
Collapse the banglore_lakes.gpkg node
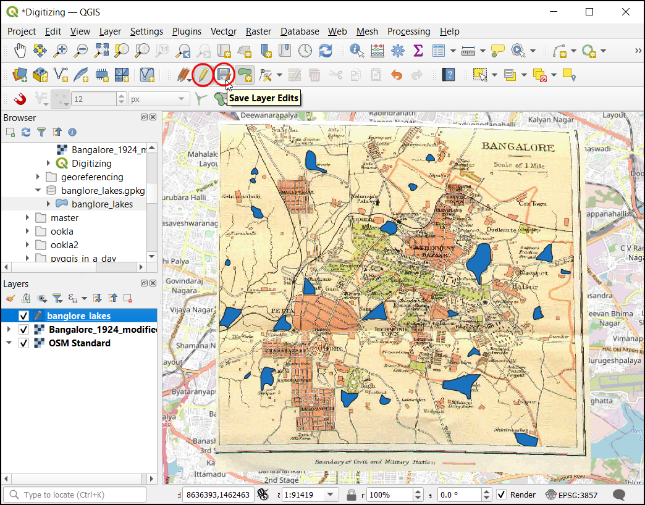point(38,191)
